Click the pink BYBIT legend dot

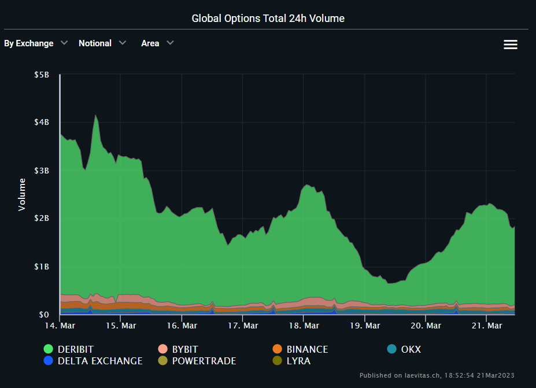[162, 349]
